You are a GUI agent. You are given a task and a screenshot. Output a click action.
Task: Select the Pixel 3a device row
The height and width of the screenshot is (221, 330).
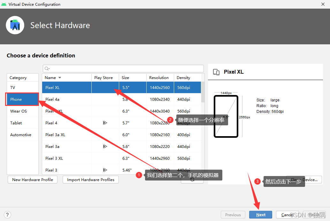[x=122, y=146]
